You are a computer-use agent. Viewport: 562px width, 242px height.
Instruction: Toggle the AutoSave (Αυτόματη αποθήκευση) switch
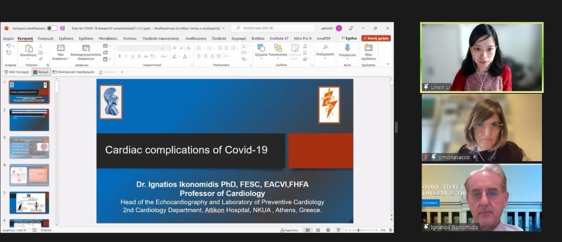click(x=52, y=28)
